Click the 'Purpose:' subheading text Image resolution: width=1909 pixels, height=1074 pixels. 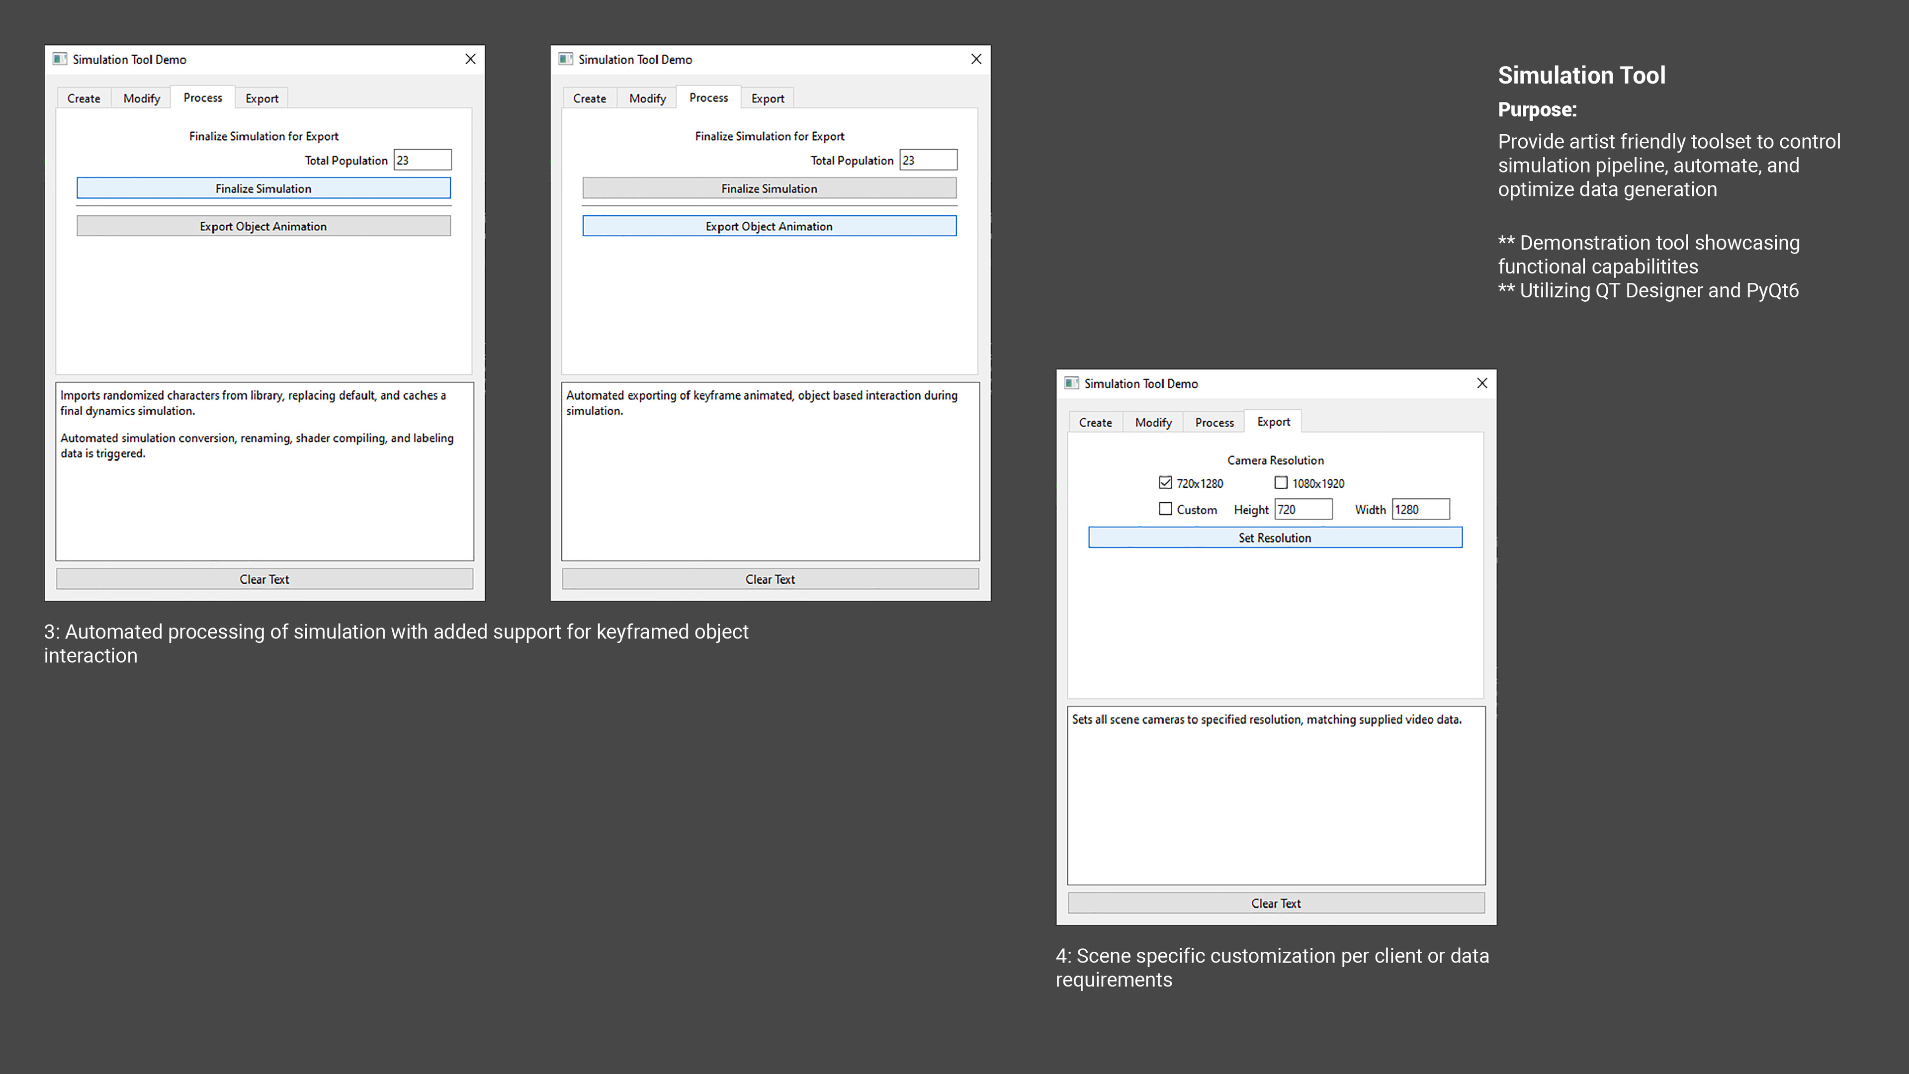1537,109
